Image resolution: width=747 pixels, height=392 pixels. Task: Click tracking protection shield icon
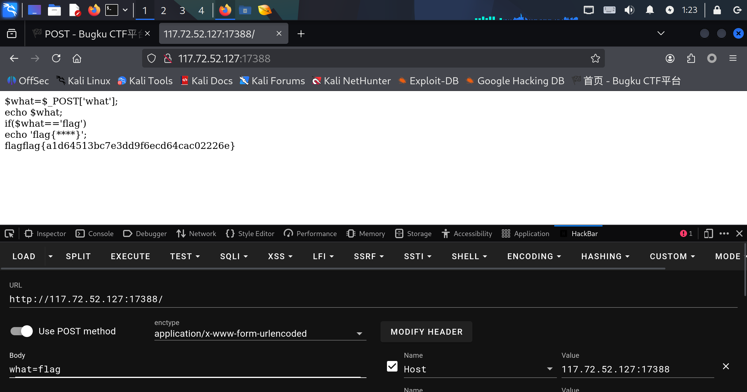pos(151,59)
